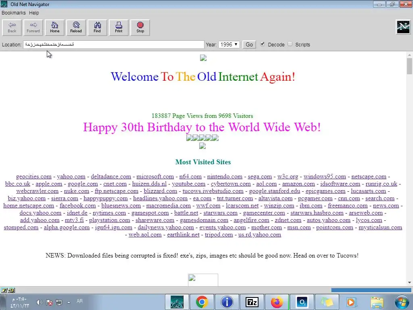Click the 'Most Visited Sites' heading
The width and height of the screenshot is (413, 310).
(203, 162)
